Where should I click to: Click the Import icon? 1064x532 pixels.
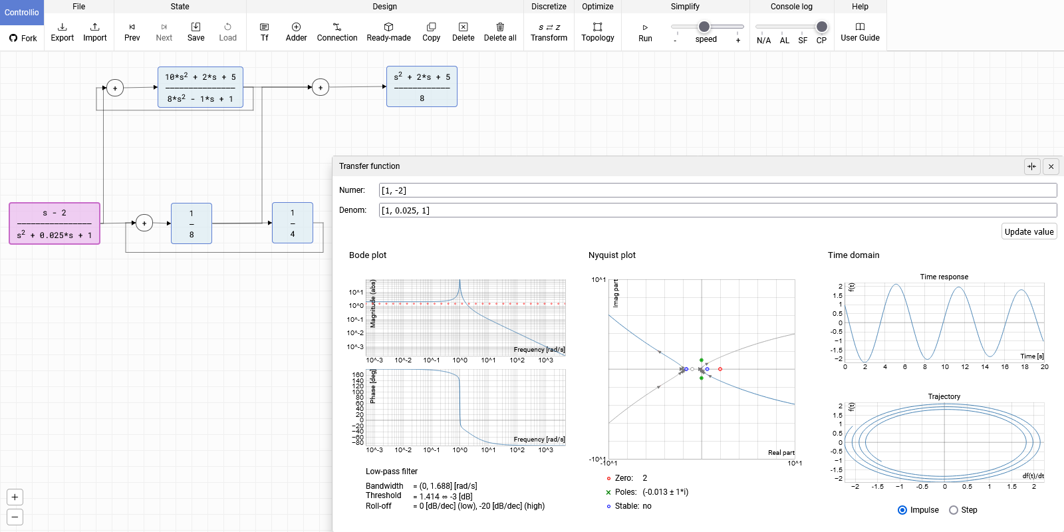[x=95, y=27]
